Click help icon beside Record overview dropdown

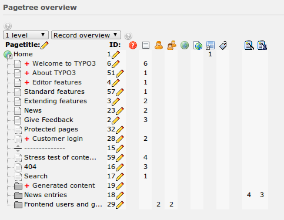point(128,36)
